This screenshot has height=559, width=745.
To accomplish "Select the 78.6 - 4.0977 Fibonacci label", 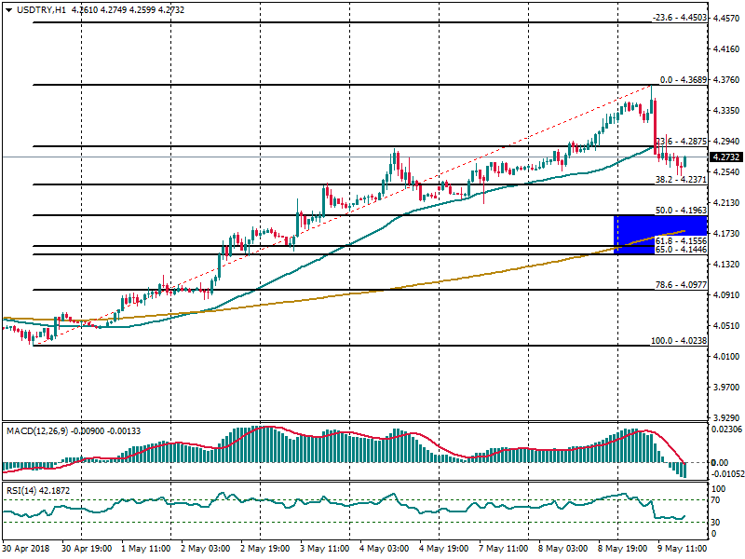I will point(680,284).
